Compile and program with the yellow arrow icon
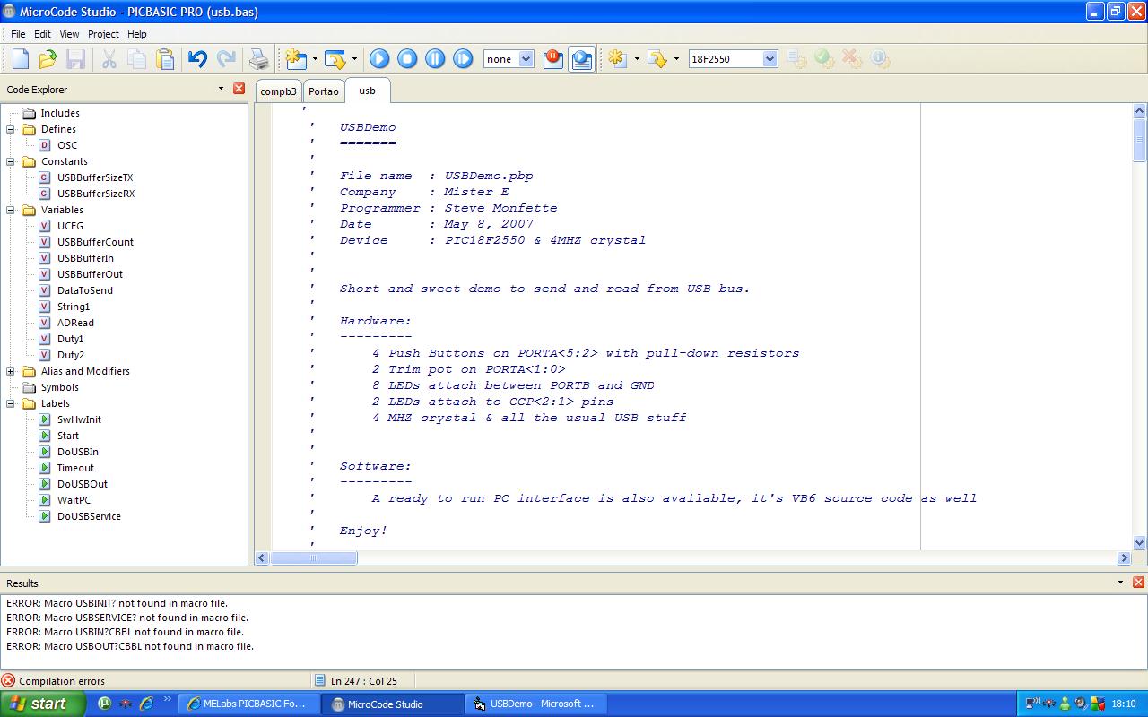Screen dimensions: 1148x717 click(335, 59)
